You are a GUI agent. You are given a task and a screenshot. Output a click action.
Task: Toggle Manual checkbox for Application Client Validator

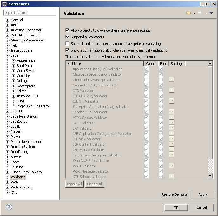[x=146, y=69]
